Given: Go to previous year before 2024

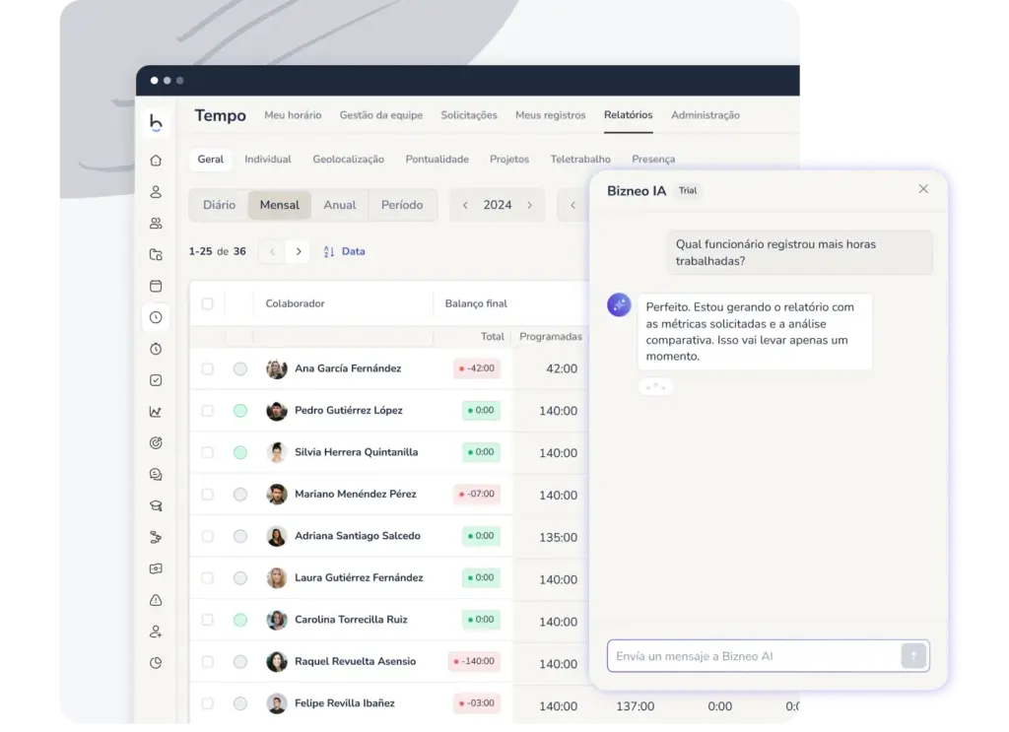Looking at the screenshot, I should (x=465, y=205).
